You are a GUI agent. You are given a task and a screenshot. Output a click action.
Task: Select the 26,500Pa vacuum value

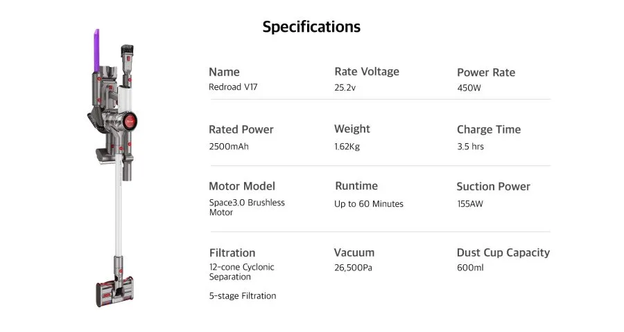(x=353, y=268)
